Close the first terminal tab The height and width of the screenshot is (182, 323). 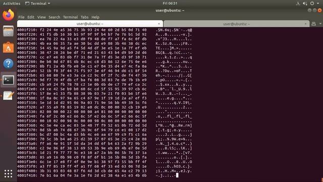pyautogui.click(x=159, y=24)
